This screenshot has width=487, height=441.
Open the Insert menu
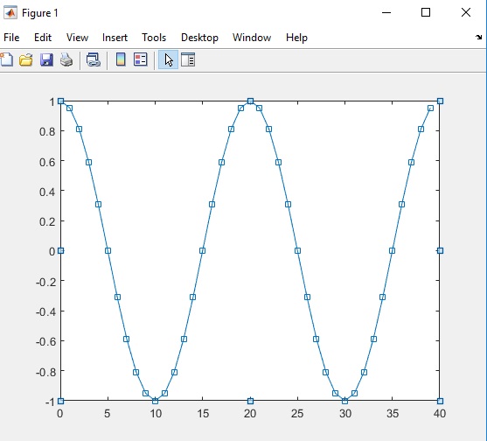click(x=115, y=38)
